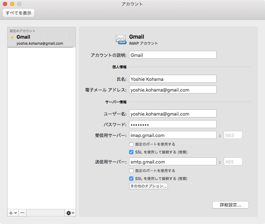Click the plus add account button
This screenshot has height=224, width=265.
click(x=13, y=213)
